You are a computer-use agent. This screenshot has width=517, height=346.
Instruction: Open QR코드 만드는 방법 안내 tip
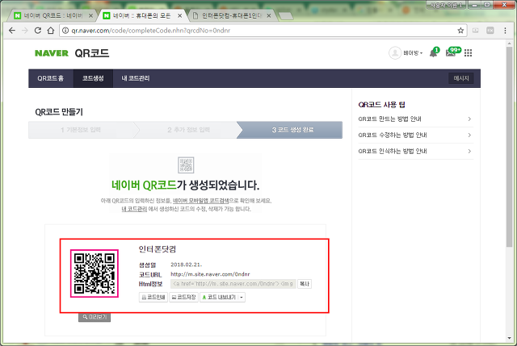tap(415, 119)
